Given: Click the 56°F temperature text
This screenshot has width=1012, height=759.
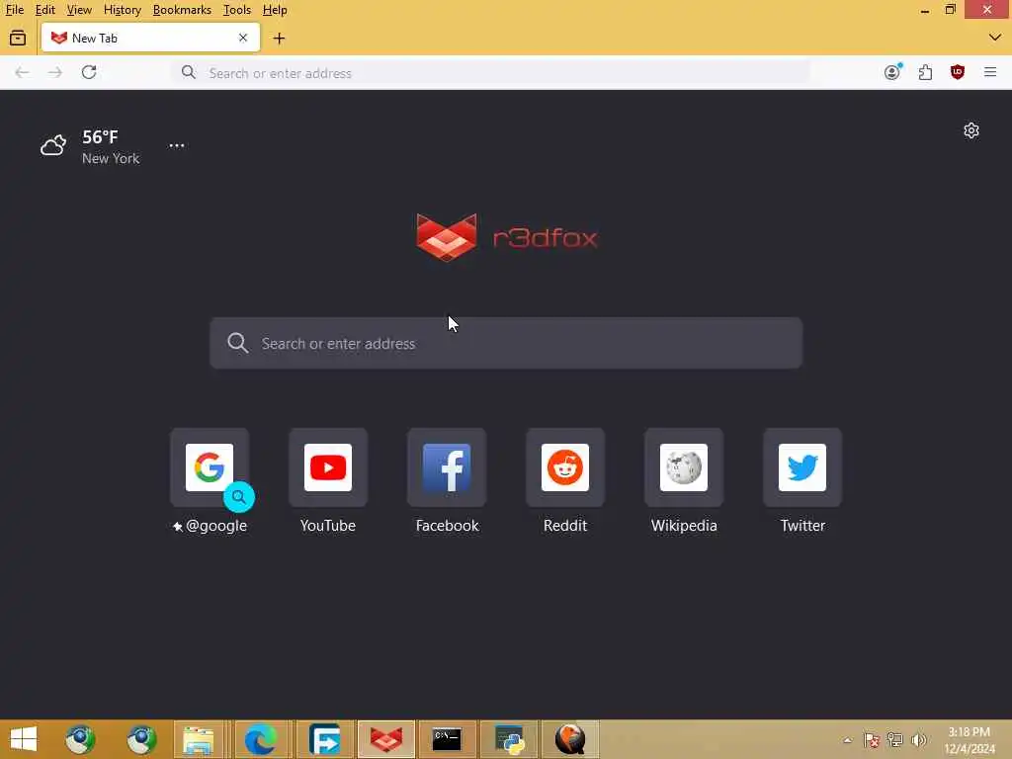Looking at the screenshot, I should tap(100, 136).
